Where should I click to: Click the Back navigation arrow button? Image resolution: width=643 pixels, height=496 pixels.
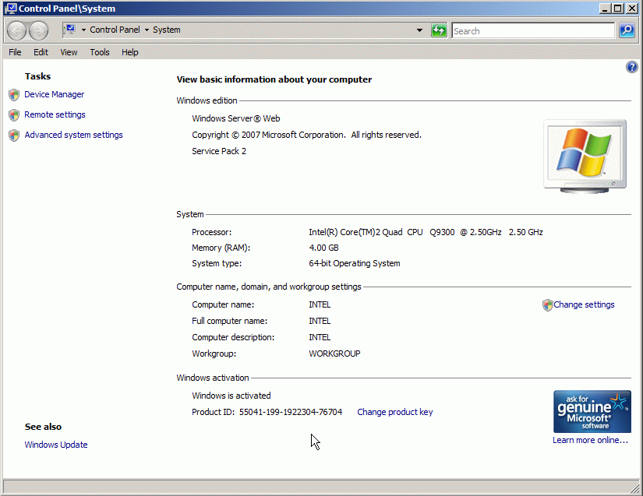16,30
